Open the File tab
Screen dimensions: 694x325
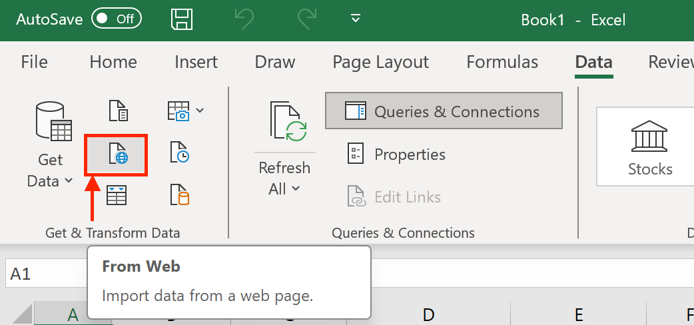[34, 62]
